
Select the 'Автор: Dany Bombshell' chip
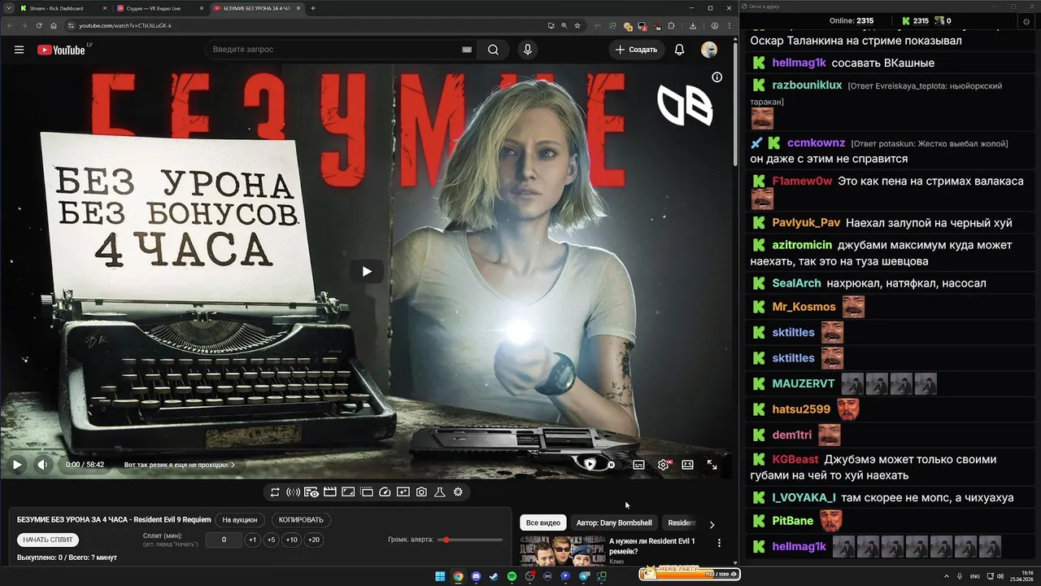614,523
